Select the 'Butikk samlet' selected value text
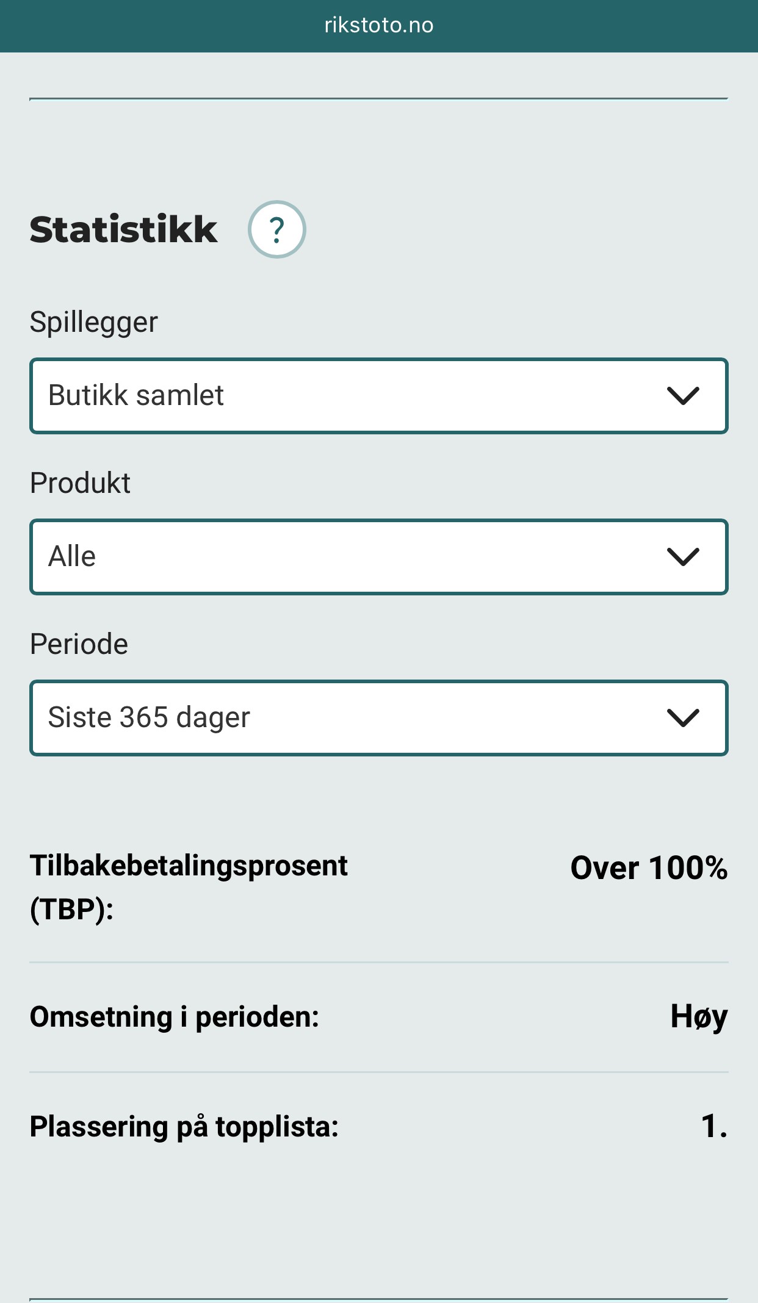The width and height of the screenshot is (758, 1303). pyautogui.click(x=136, y=395)
